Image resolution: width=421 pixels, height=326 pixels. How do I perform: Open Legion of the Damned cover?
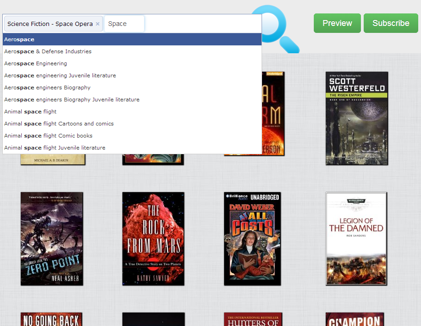356,239
